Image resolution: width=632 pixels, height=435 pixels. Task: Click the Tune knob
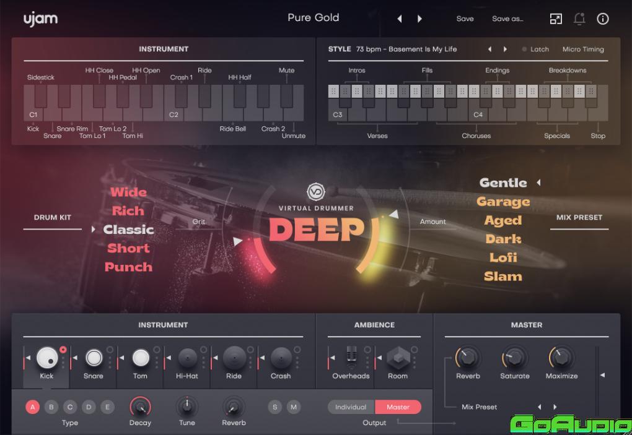pyautogui.click(x=187, y=406)
